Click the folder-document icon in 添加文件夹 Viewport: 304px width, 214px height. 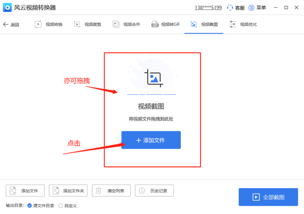[56, 191]
